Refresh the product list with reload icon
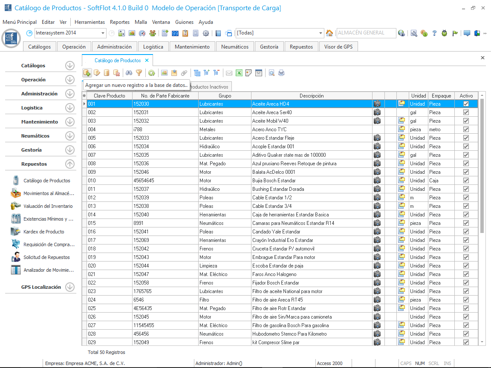The height and width of the screenshot is (368, 491). click(151, 73)
